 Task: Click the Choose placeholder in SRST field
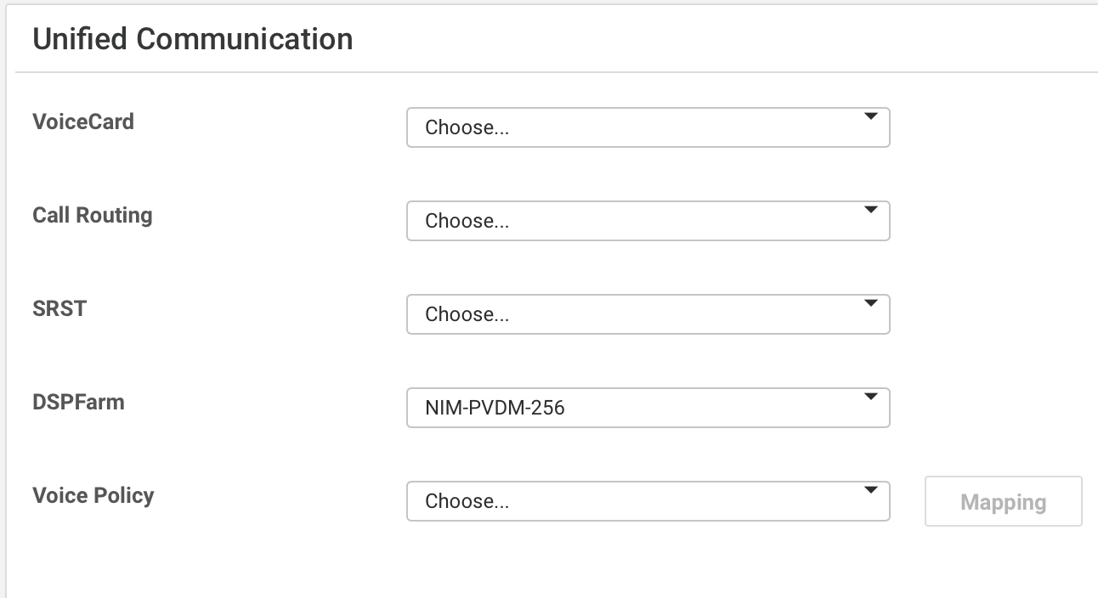[x=466, y=314]
